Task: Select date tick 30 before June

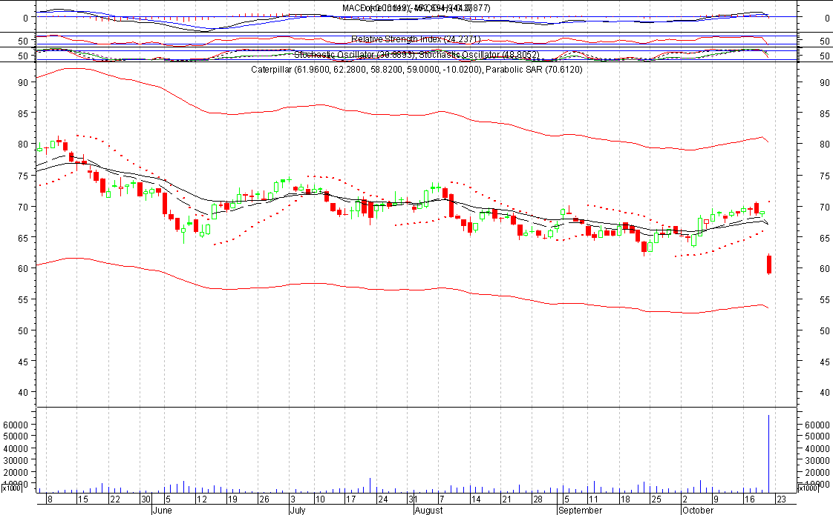Action: [146, 499]
